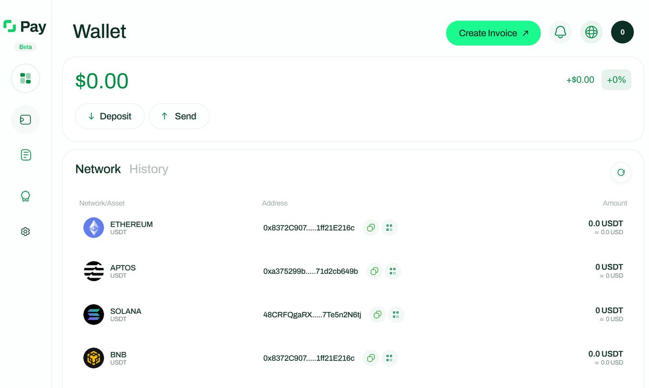This screenshot has height=388, width=649.
Task: Open notifications bell icon
Action: point(560,32)
